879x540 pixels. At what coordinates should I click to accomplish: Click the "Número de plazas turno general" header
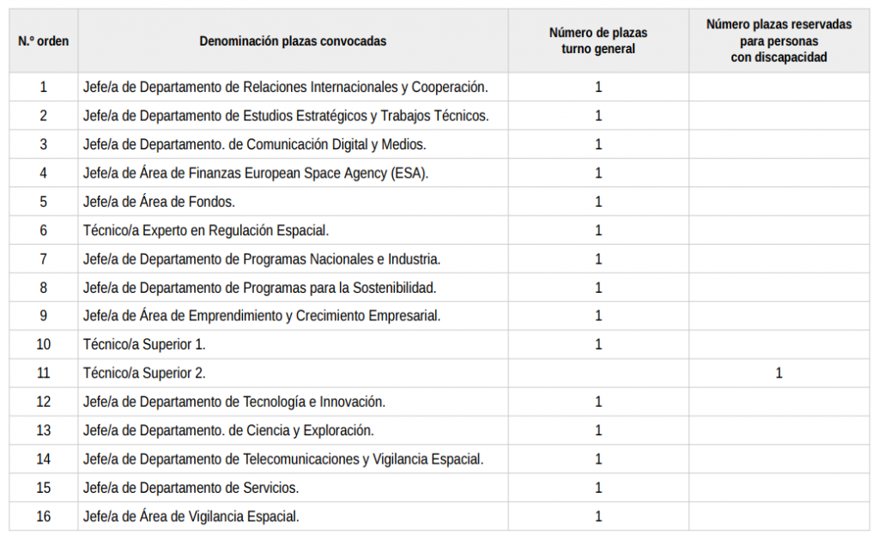598,41
